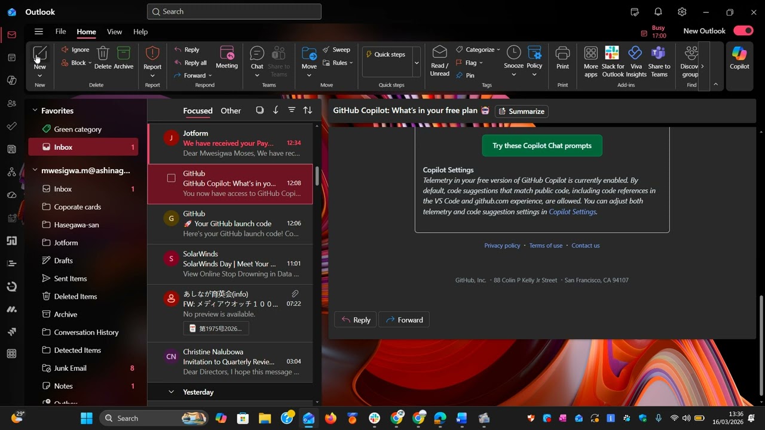Print the current email

(x=562, y=58)
